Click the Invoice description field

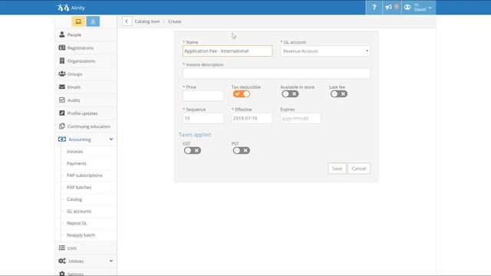pyautogui.click(x=276, y=74)
